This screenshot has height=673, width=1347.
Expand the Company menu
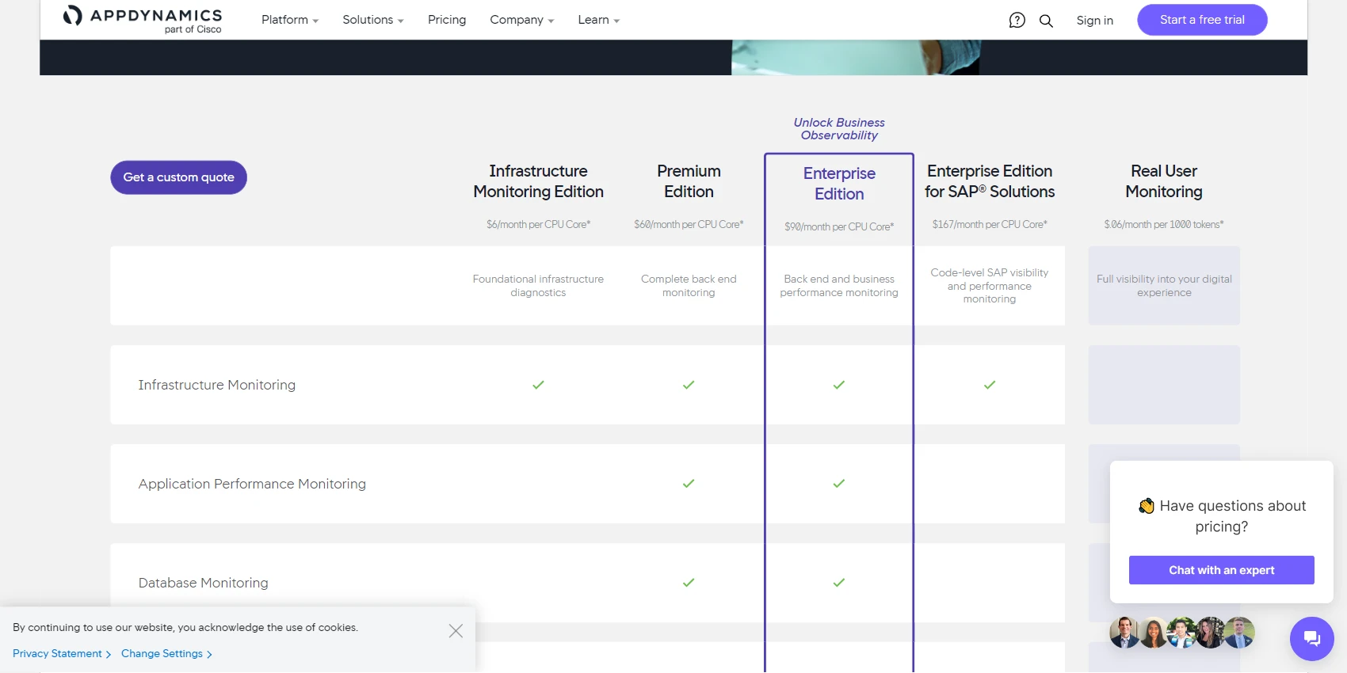(522, 20)
